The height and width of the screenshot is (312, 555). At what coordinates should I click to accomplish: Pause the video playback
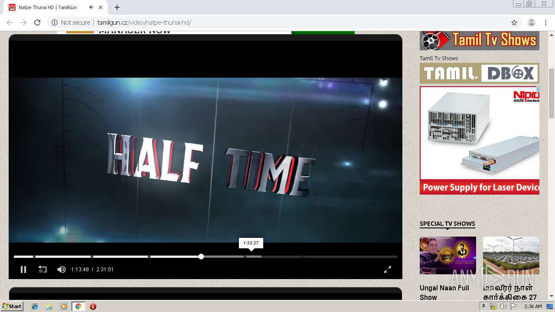tap(23, 270)
